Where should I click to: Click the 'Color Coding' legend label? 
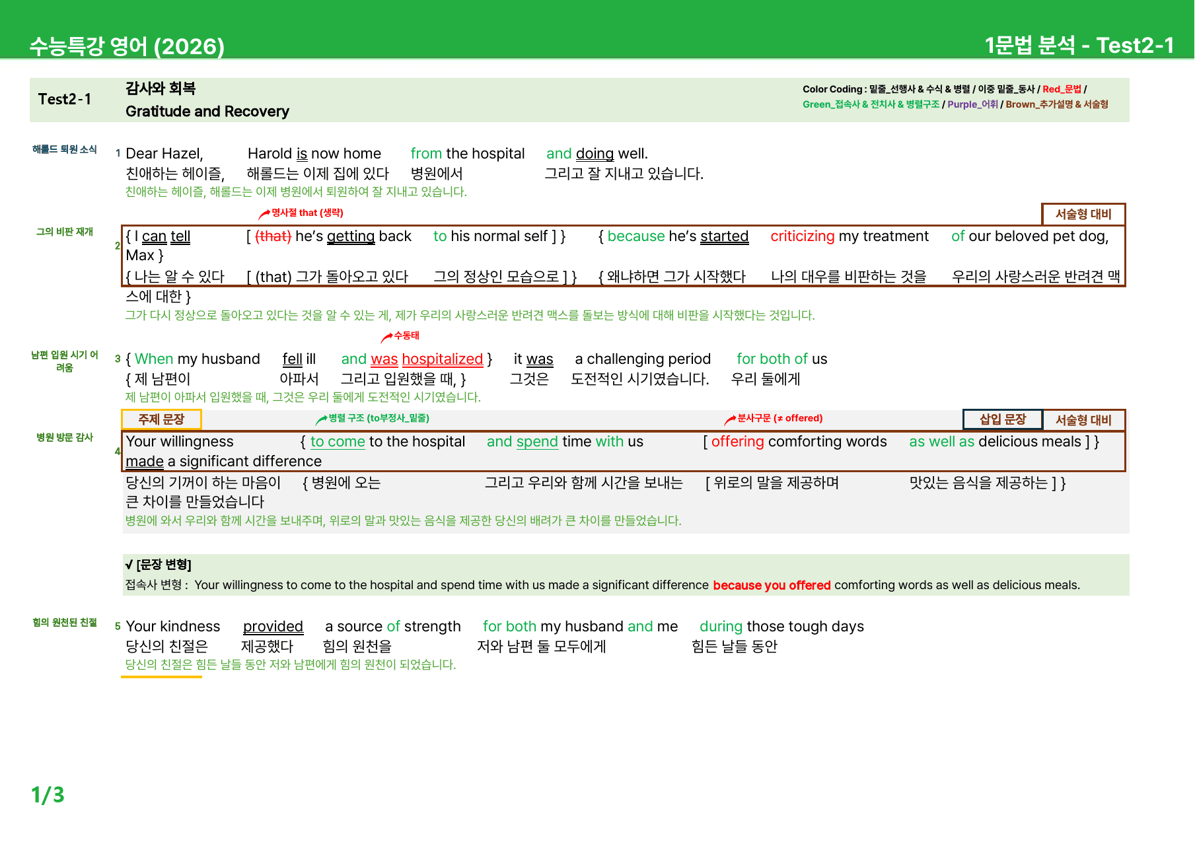pos(832,89)
